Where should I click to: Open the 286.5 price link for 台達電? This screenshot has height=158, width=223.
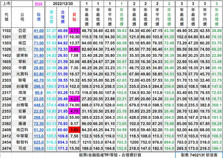coord(39,87)
